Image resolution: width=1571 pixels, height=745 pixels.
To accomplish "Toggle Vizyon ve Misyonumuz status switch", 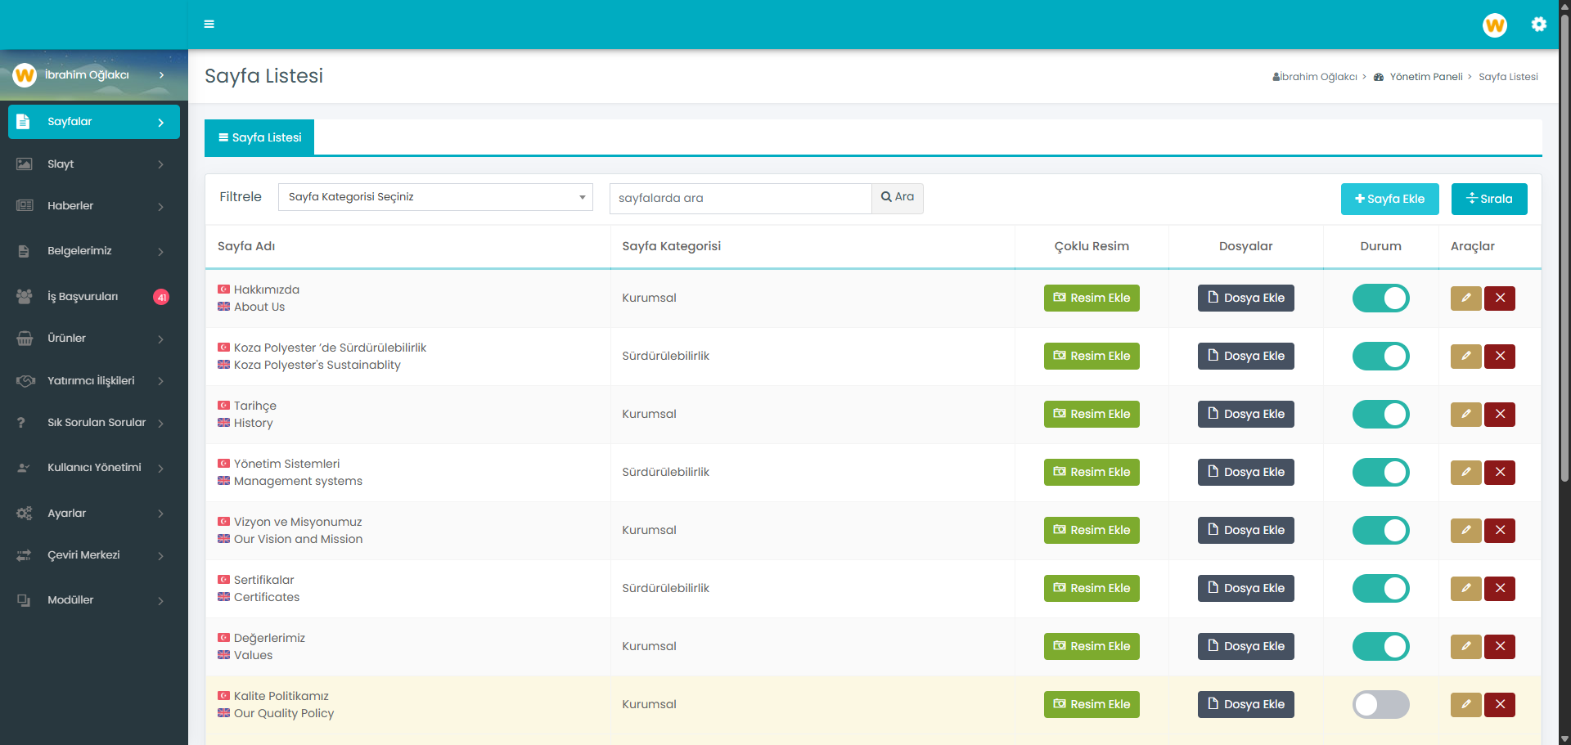I will 1381,531.
